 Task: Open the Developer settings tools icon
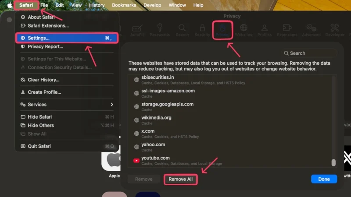[335, 29]
